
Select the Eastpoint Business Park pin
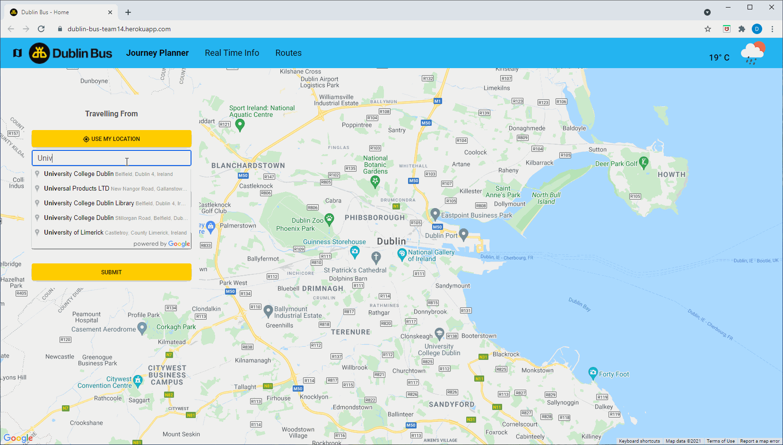click(435, 214)
